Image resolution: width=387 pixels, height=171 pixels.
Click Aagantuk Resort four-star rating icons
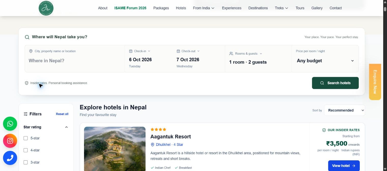click(x=158, y=129)
